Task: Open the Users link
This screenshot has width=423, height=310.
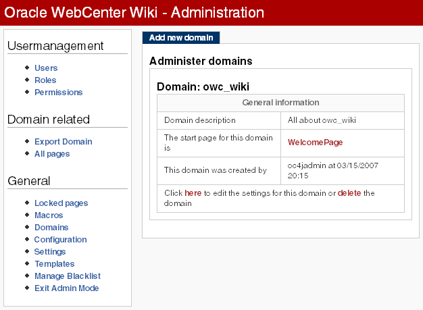Action: [x=46, y=68]
